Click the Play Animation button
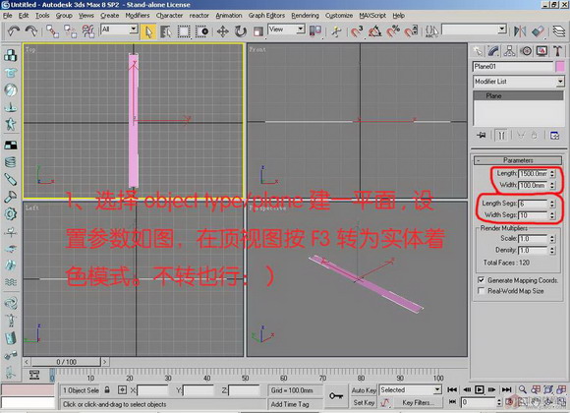This screenshot has width=570, height=413. (480, 389)
